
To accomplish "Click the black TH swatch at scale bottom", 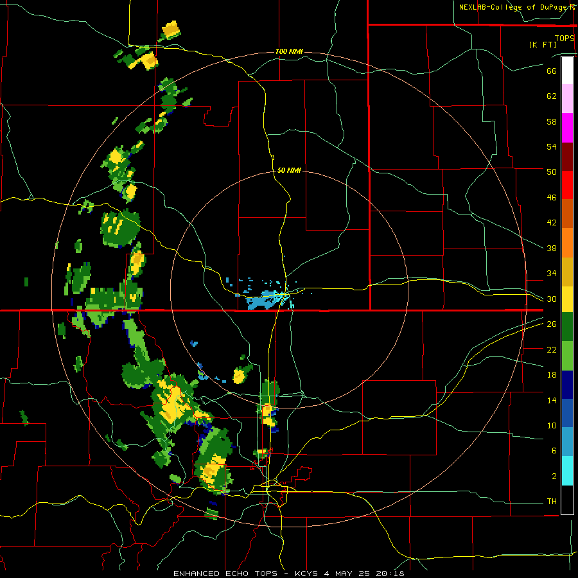I will (x=567, y=500).
